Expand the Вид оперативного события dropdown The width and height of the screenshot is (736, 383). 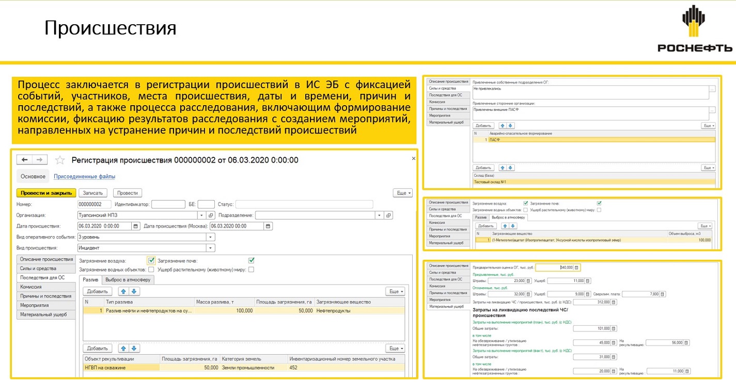210,237
